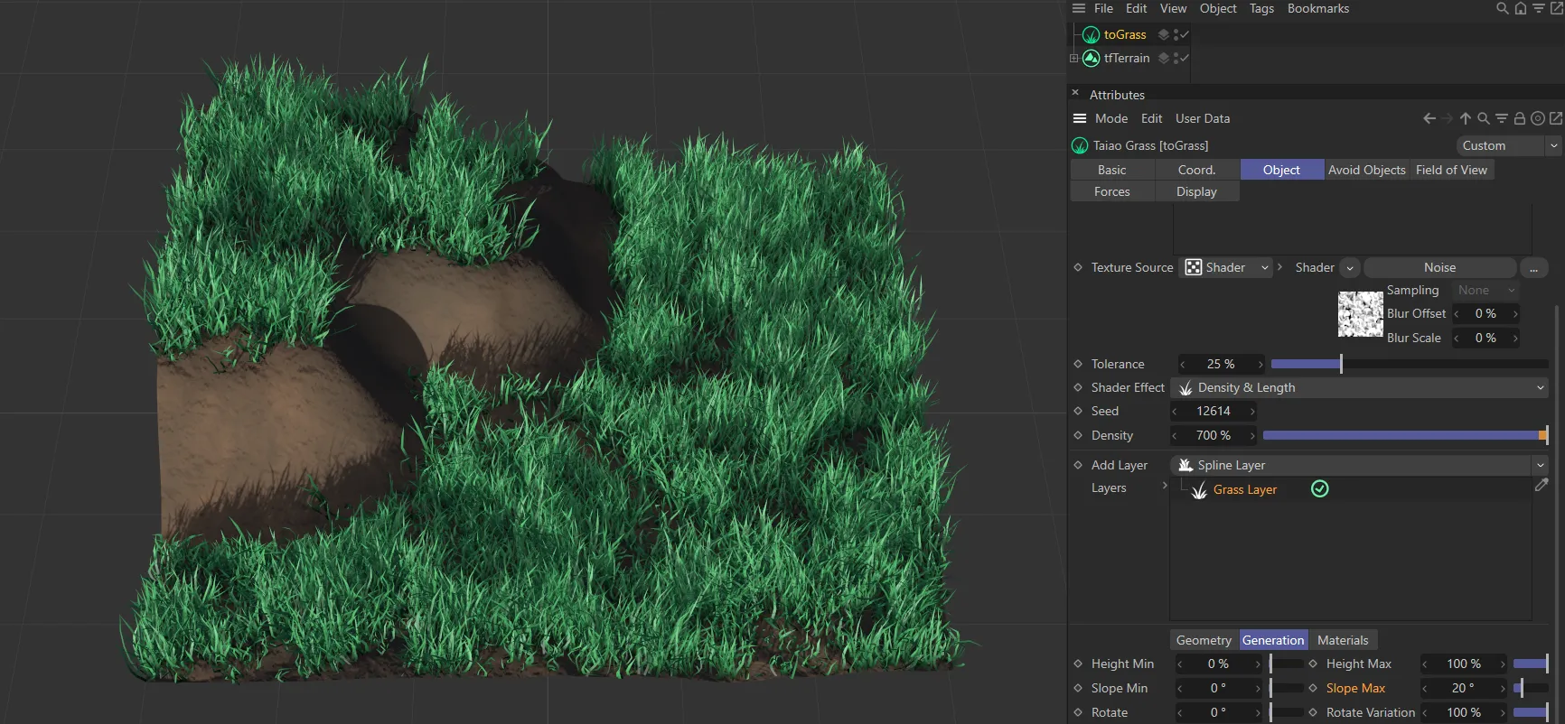The width and height of the screenshot is (1565, 724).
Task: Open the Texture Source Shader dropdown
Action: [1227, 268]
